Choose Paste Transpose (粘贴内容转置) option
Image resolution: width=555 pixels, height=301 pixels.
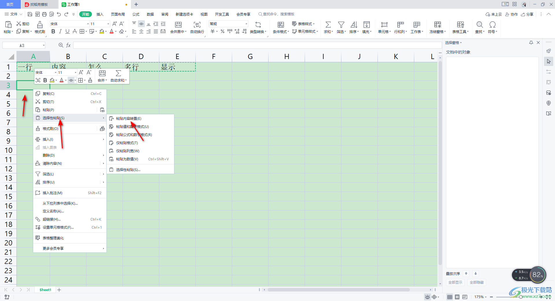tap(140, 118)
